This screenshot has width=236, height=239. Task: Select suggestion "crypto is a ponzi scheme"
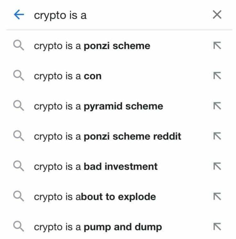[92, 46]
